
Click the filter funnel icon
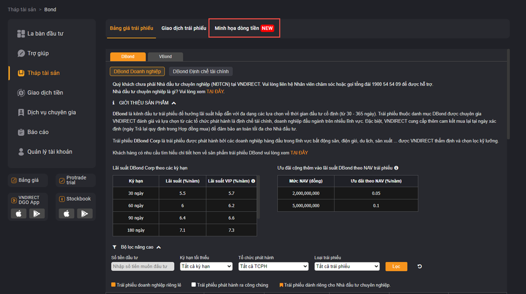(114, 247)
